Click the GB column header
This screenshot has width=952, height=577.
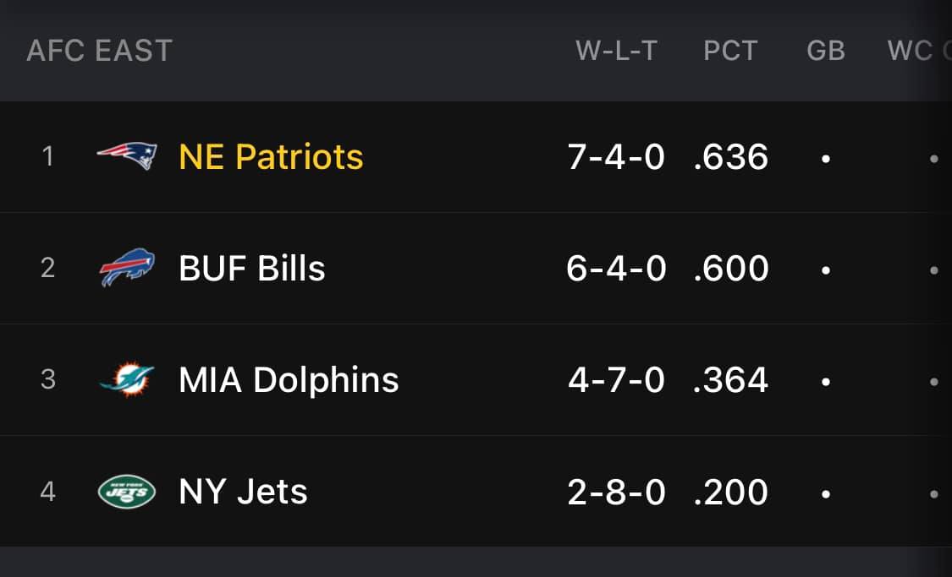(826, 51)
